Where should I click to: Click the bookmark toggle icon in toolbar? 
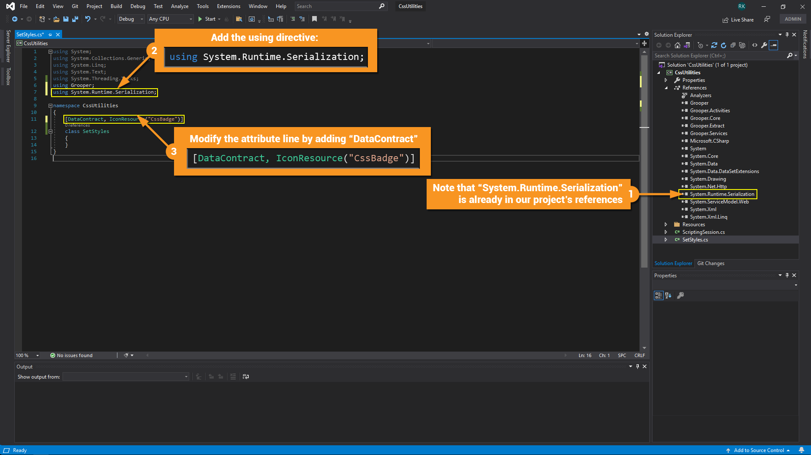pos(314,19)
